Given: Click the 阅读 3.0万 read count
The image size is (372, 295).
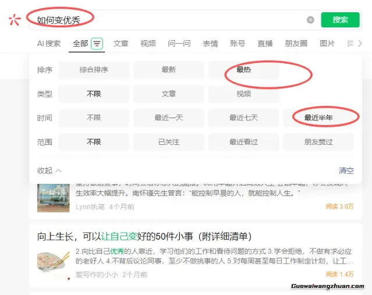Looking at the screenshot, I should (340, 207).
